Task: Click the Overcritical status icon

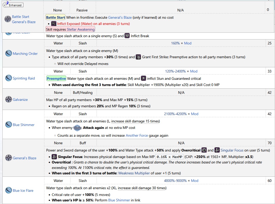Action: (x=204, y=150)
